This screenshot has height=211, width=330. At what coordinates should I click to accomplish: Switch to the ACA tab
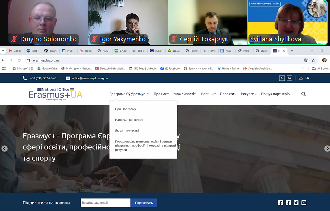(x=104, y=51)
